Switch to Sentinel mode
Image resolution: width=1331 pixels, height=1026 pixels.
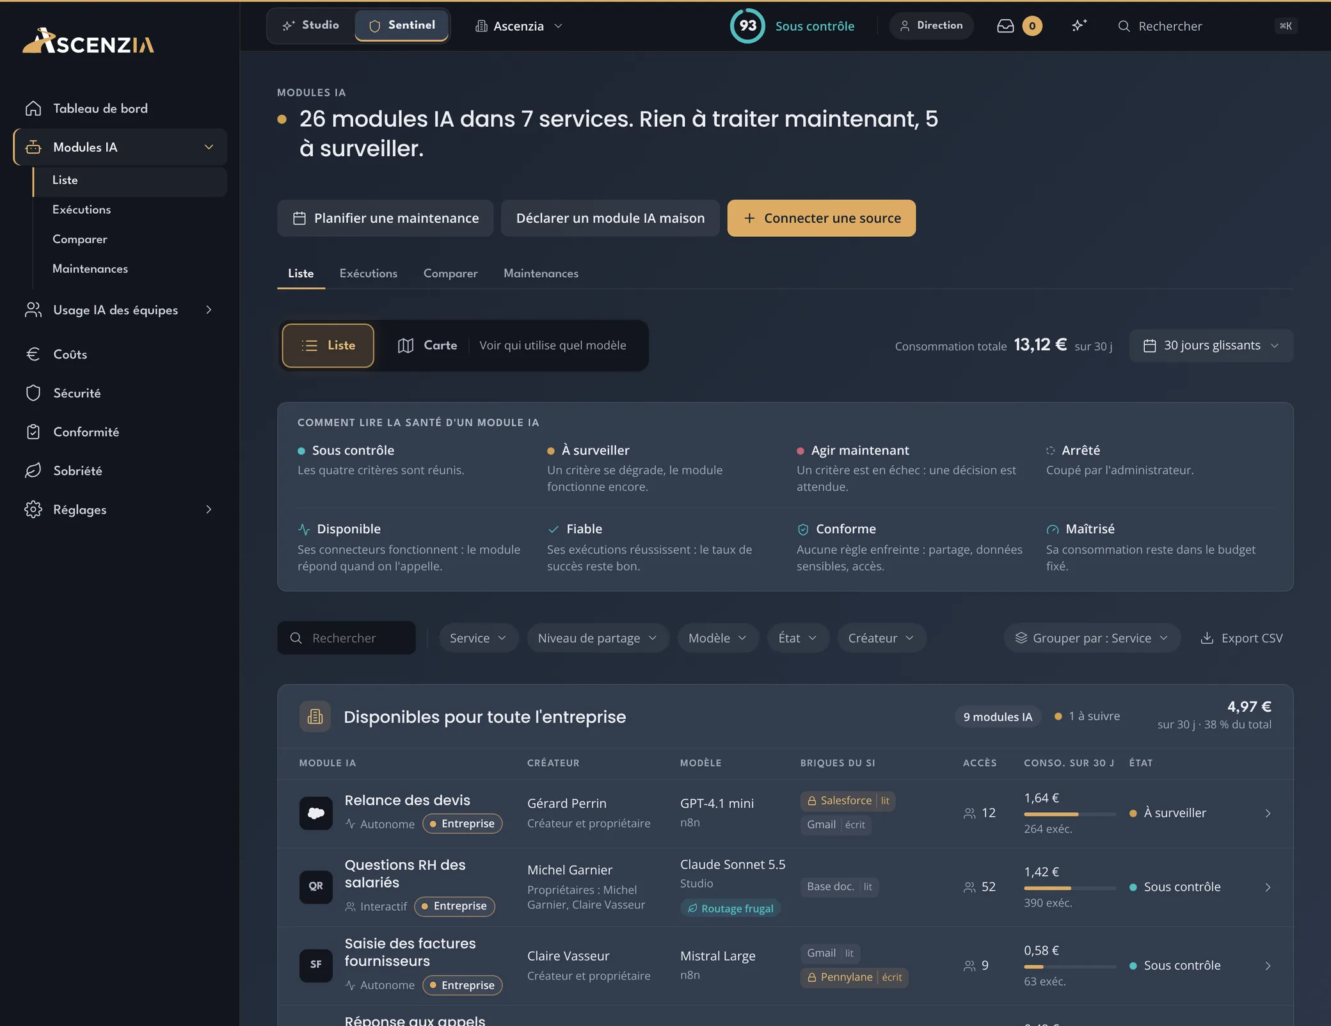click(402, 26)
